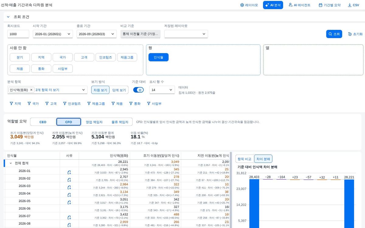Image resolution: width=365 pixels, height=228 pixels.
Task: Switch to 단계 보기 mode
Action: point(119,90)
